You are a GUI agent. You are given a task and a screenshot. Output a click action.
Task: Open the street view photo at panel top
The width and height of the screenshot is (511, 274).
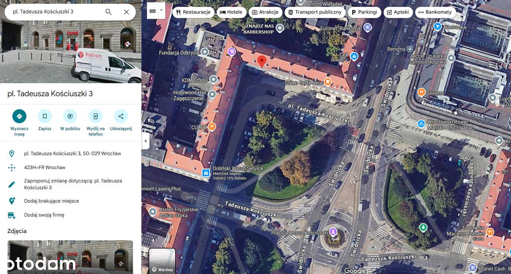point(71,42)
